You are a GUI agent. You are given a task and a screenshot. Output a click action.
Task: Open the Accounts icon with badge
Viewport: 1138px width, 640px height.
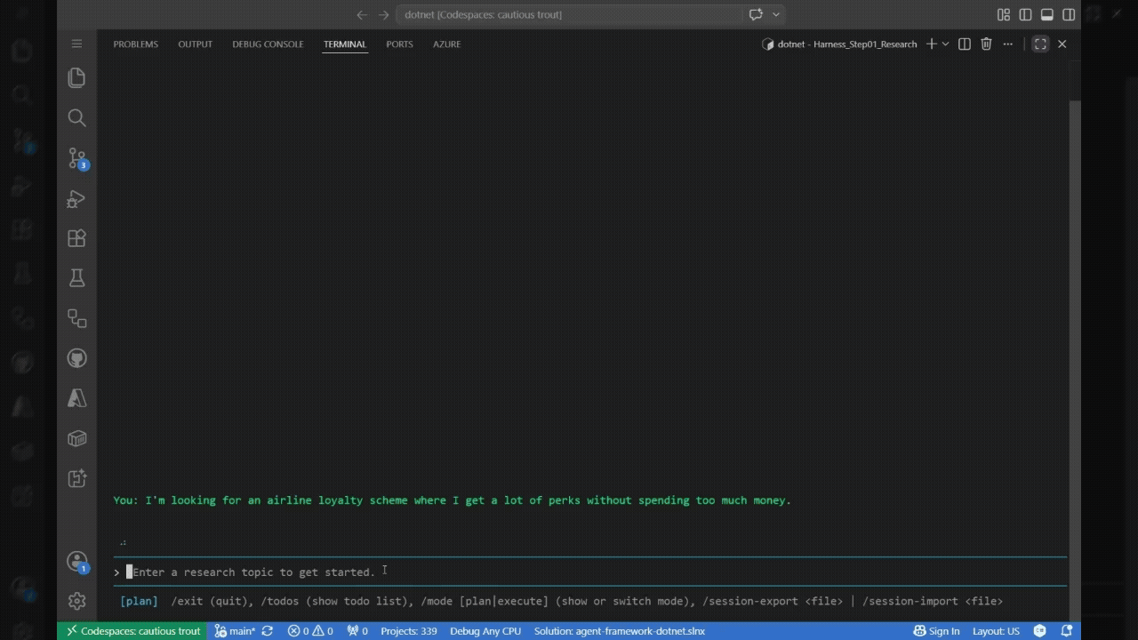pos(76,562)
